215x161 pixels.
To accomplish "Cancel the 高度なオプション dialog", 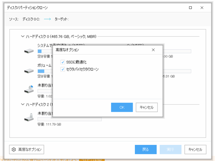I will coord(146,107).
